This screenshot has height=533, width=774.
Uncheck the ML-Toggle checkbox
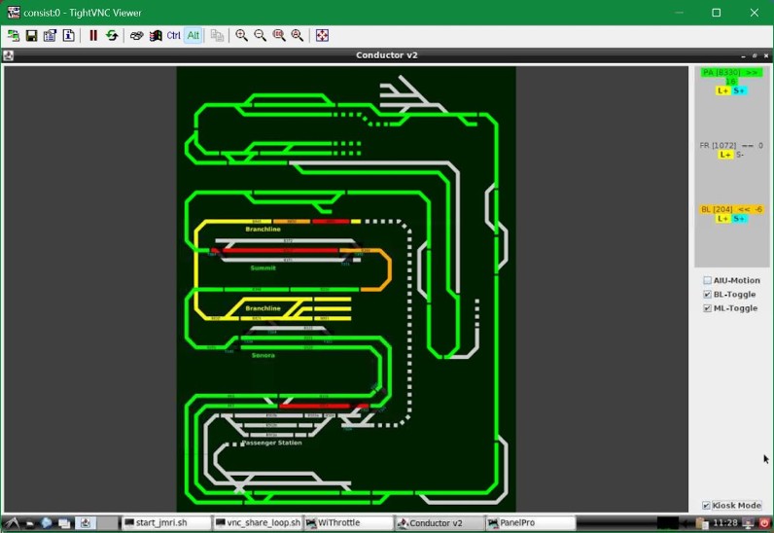707,308
